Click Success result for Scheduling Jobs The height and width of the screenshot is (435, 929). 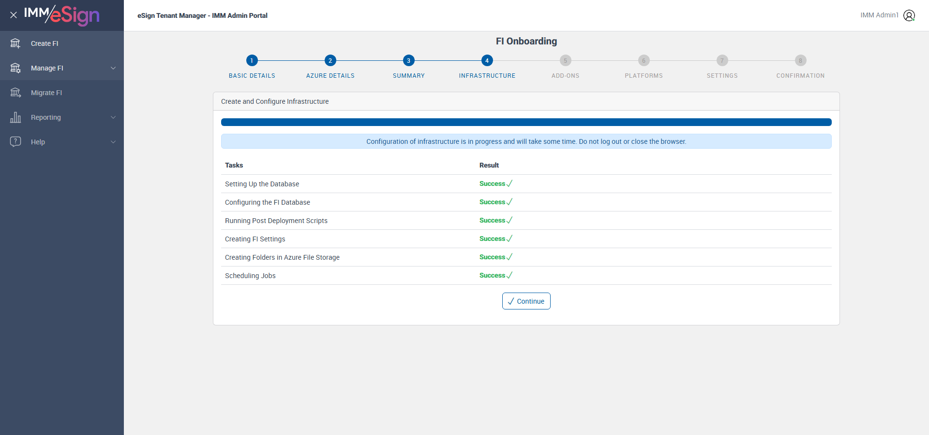496,275
